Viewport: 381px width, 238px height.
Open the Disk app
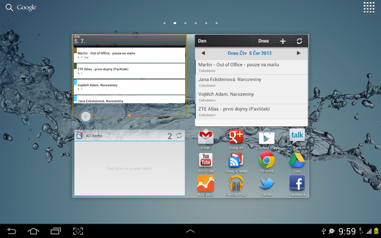tap(297, 160)
